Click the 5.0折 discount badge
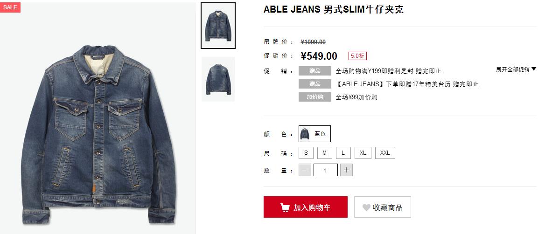Viewport: 538px width, 234px height. (357, 56)
